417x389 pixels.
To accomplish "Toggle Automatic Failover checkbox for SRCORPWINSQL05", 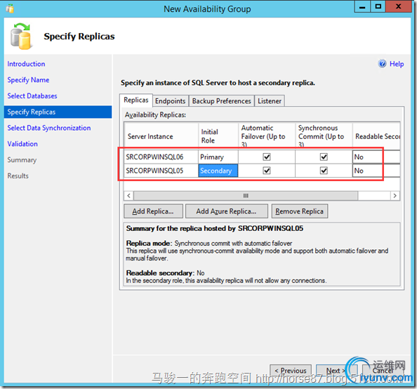I will (x=267, y=171).
